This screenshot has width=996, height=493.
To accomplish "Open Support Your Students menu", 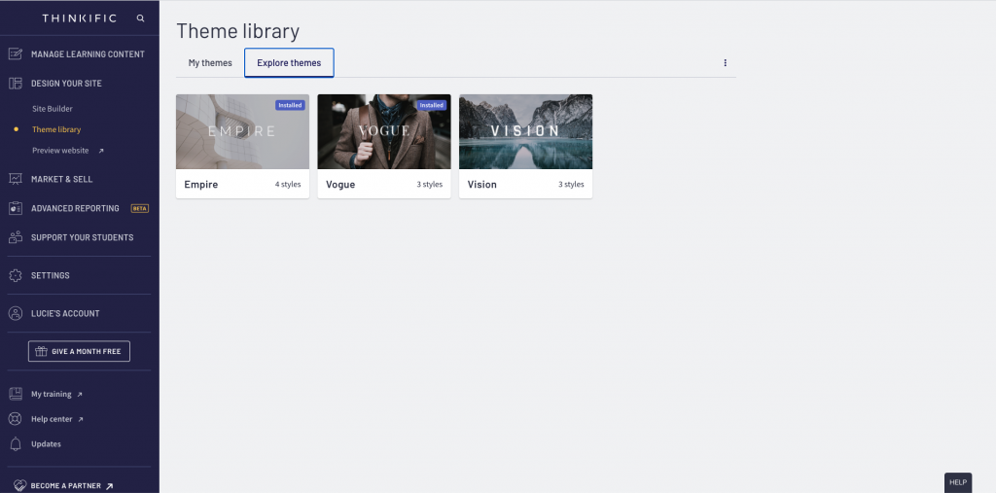I will [x=82, y=237].
